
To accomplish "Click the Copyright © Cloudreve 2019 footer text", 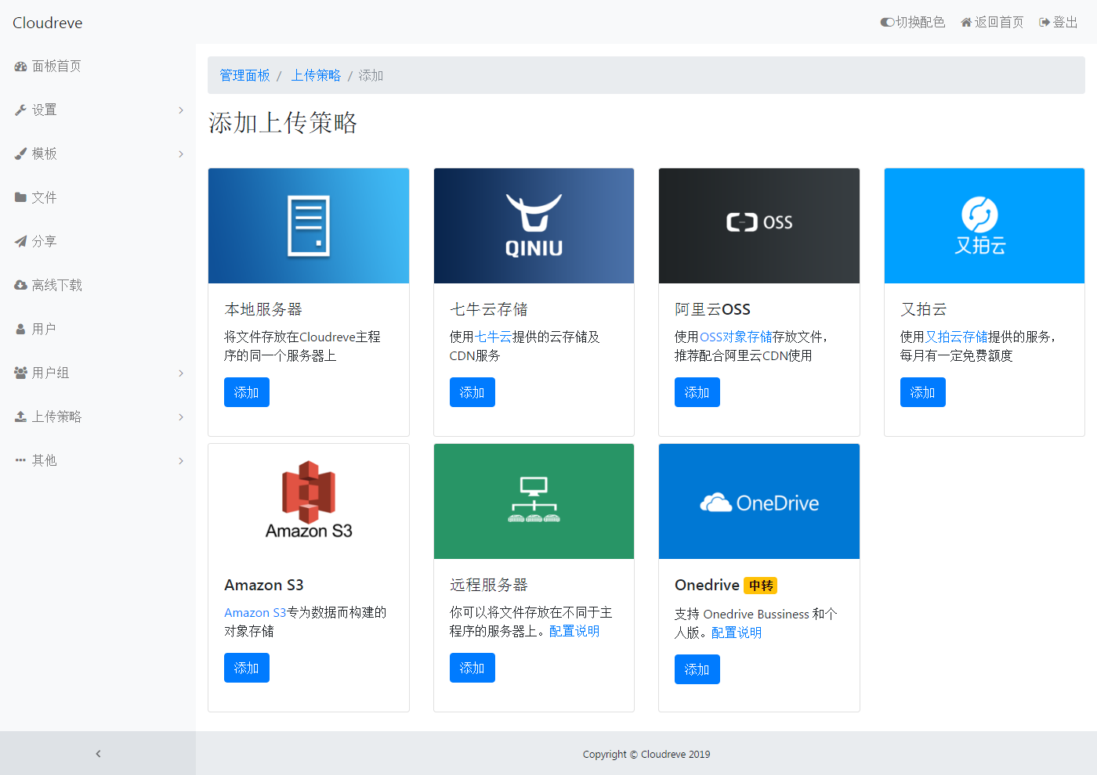I will [x=646, y=755].
